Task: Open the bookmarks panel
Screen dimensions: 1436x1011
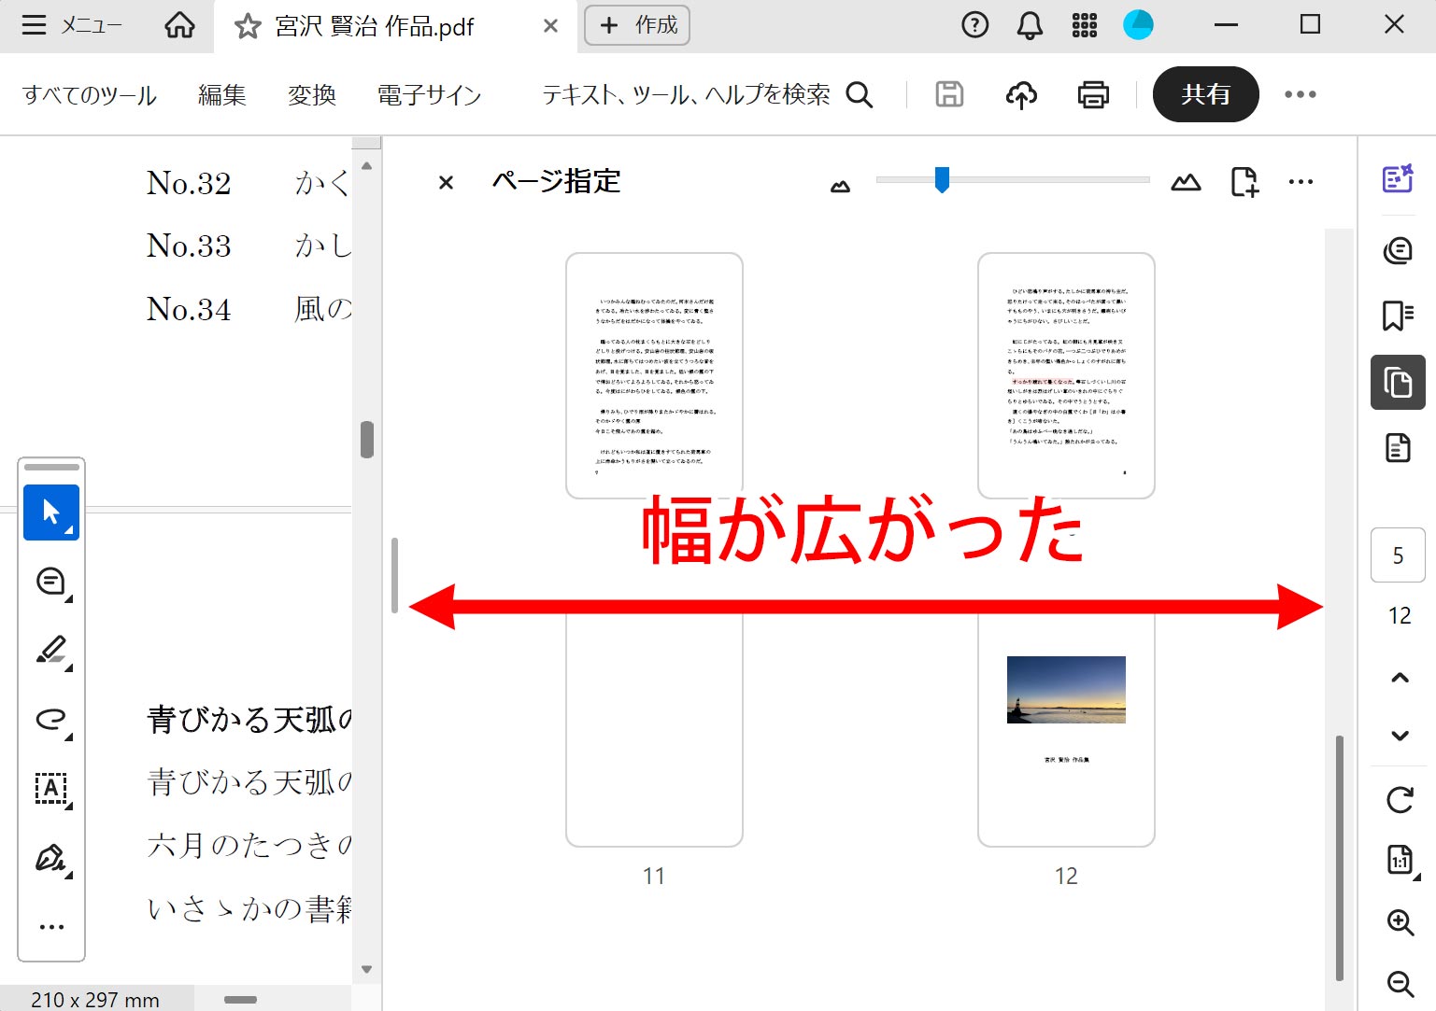Action: [1397, 316]
